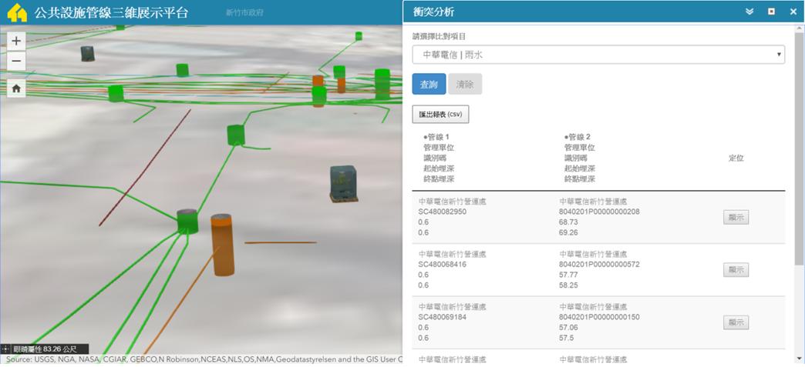Screen dimensions: 805x367
Task: Return map to home view
Action: click(x=16, y=88)
